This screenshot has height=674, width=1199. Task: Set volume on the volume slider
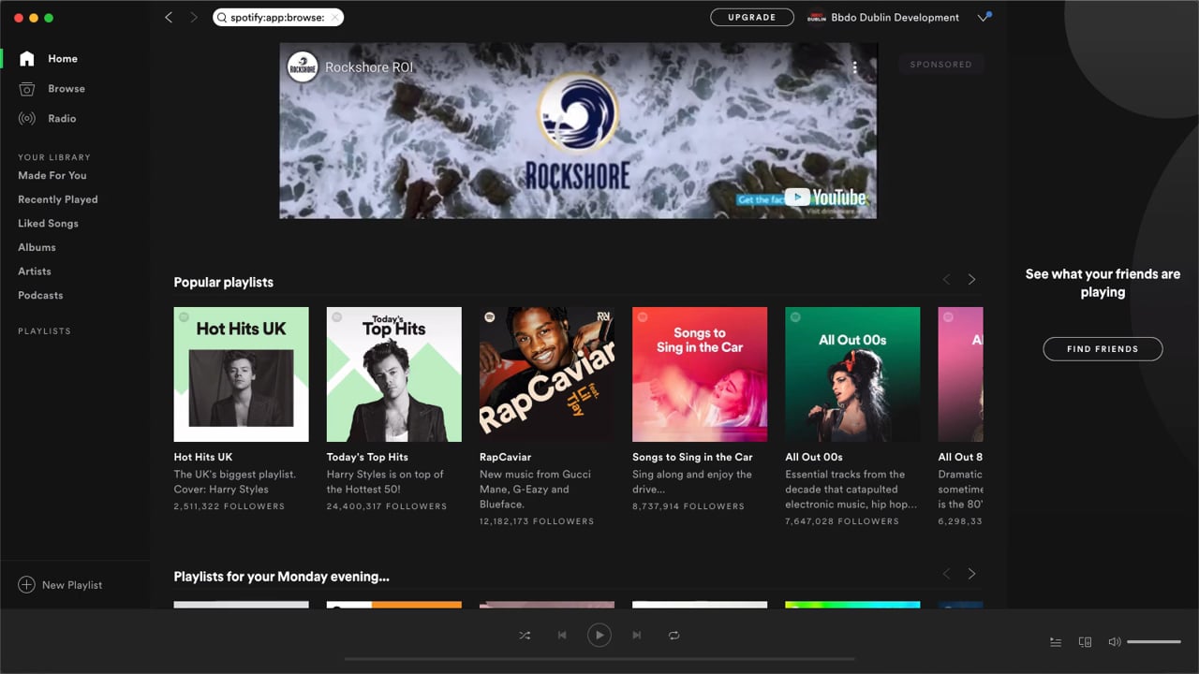click(1154, 642)
